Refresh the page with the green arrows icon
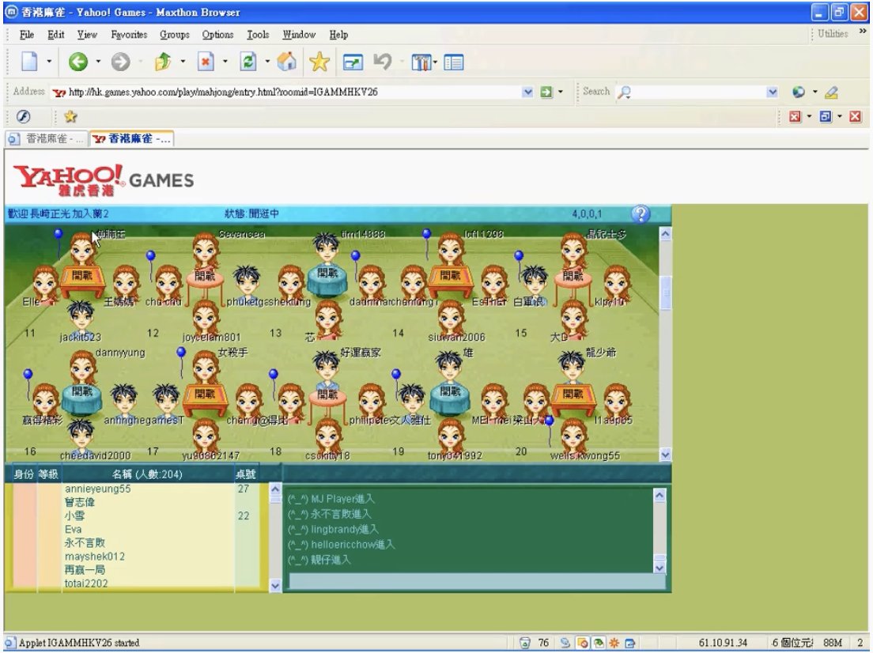The image size is (873, 653). click(248, 61)
